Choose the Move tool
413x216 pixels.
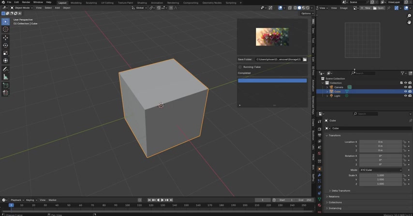pyautogui.click(x=5, y=38)
